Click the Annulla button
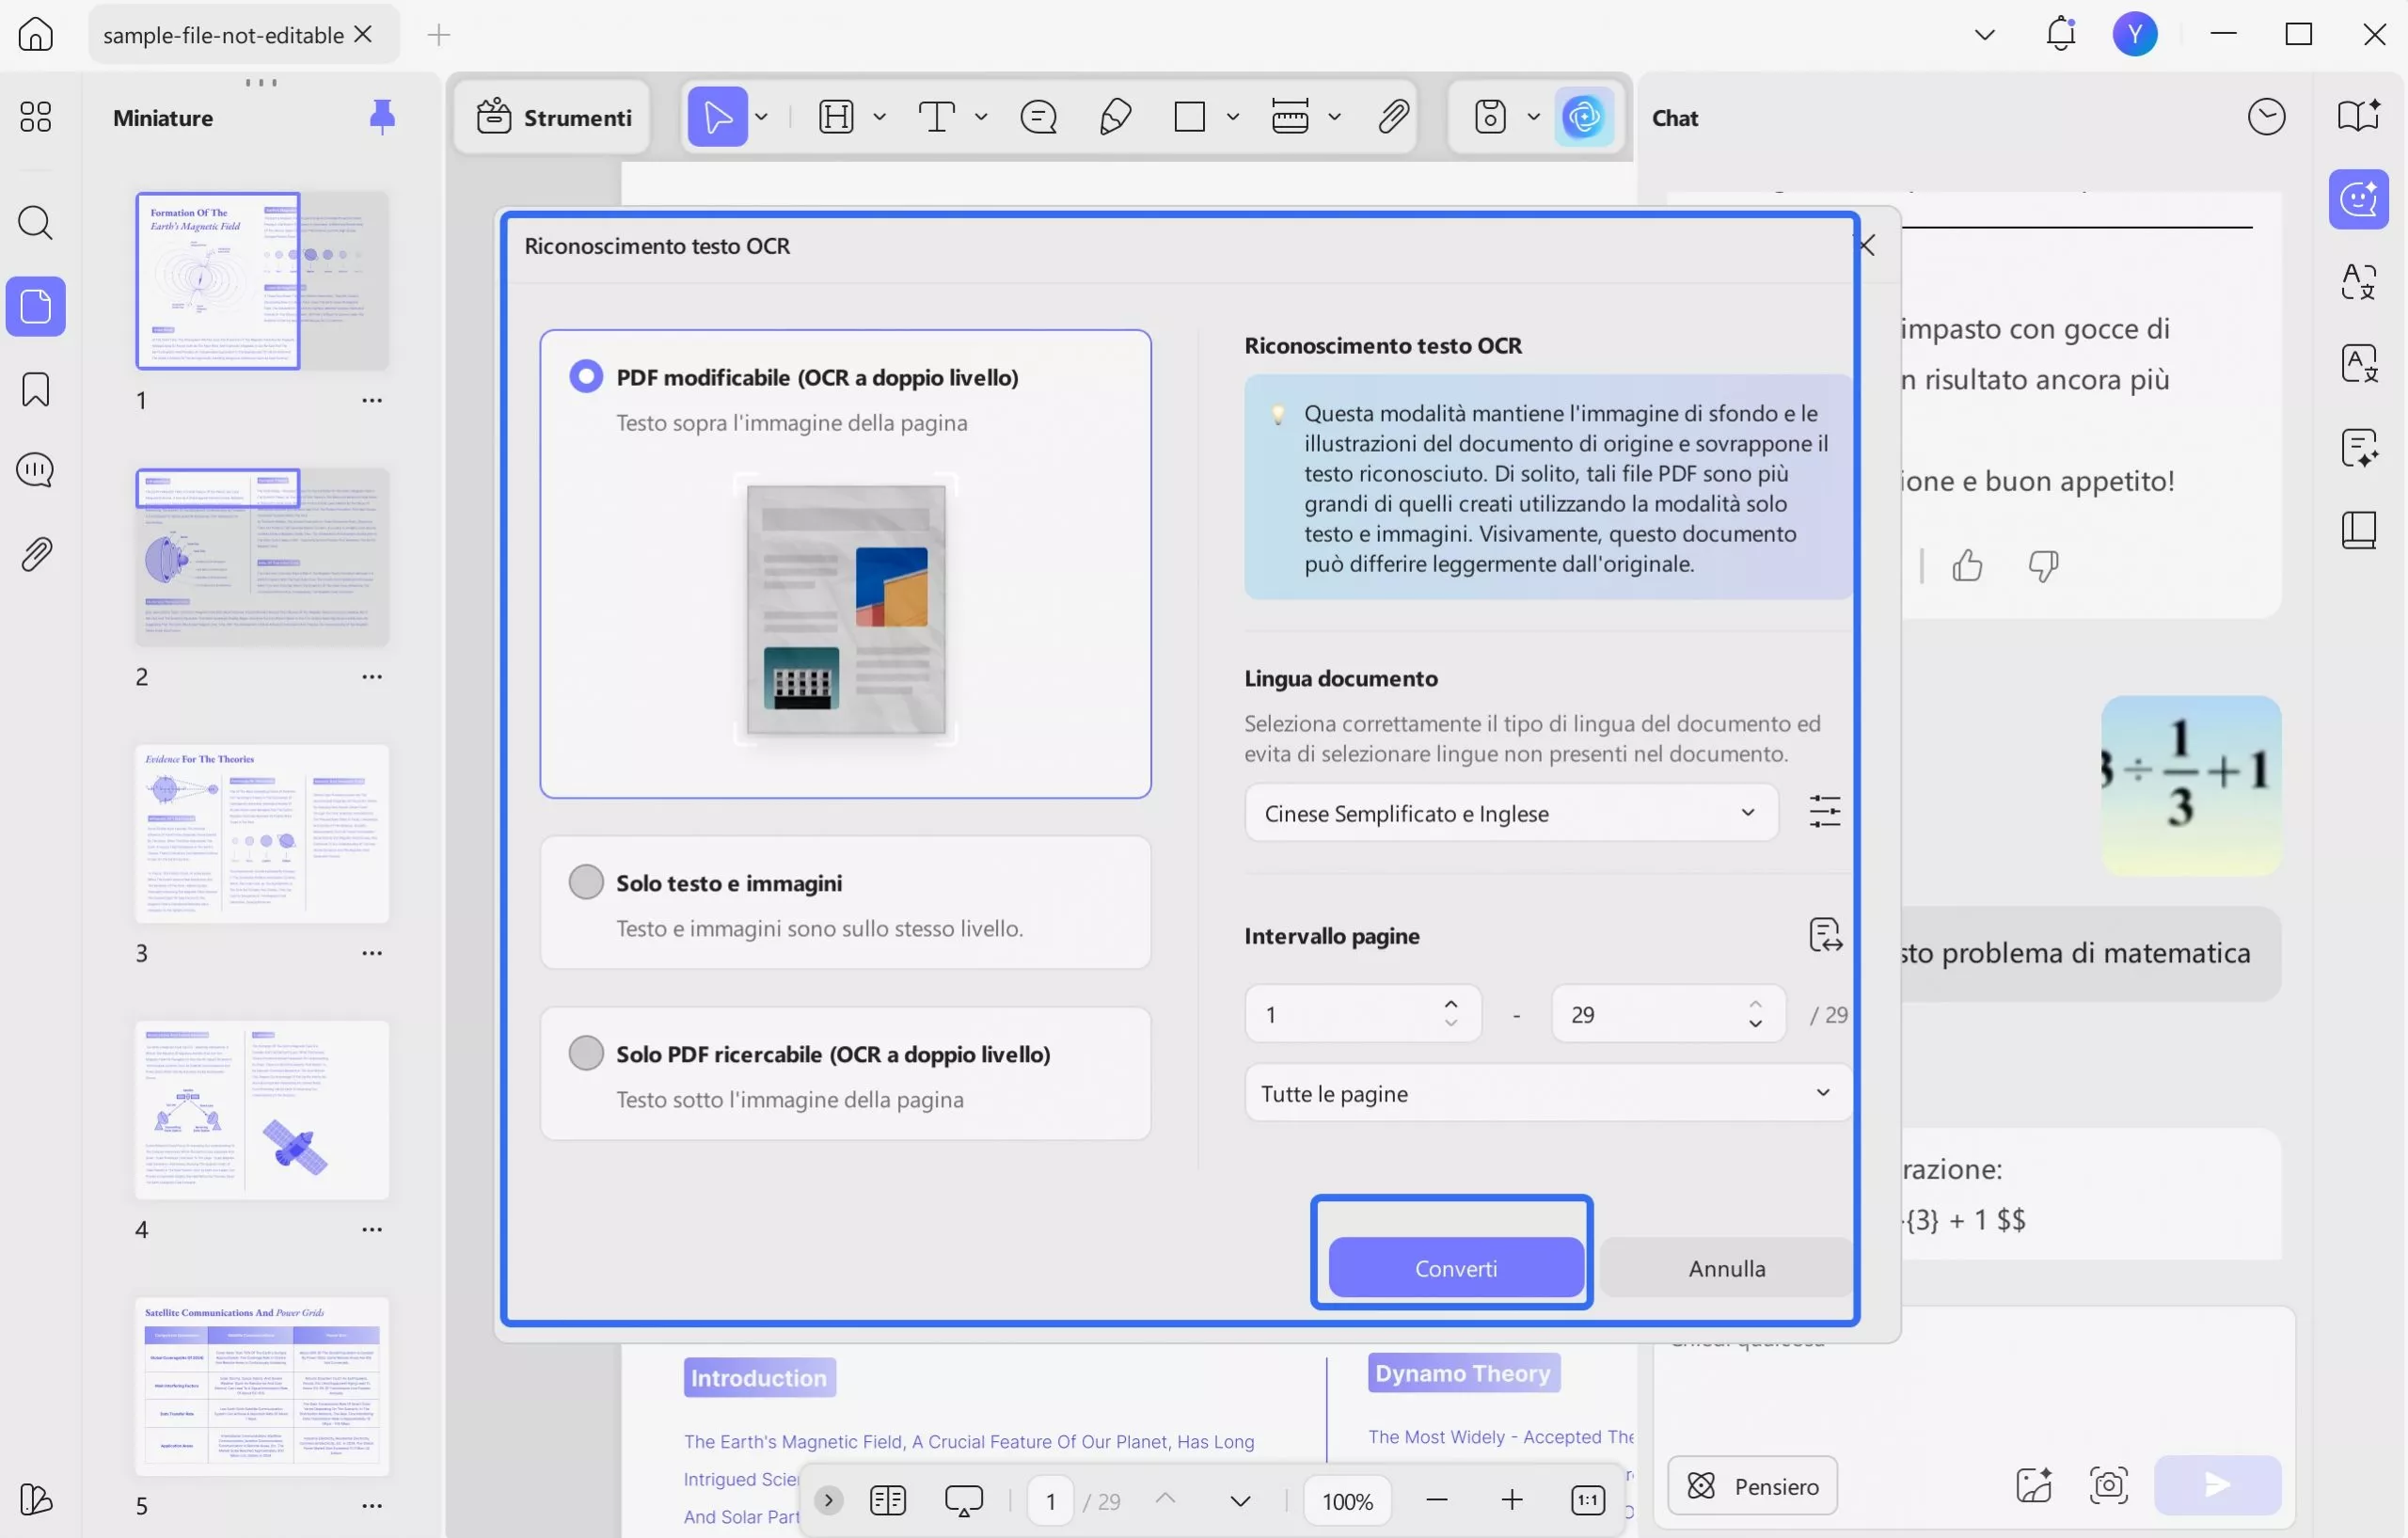The width and height of the screenshot is (2408, 1538). pyautogui.click(x=1726, y=1268)
